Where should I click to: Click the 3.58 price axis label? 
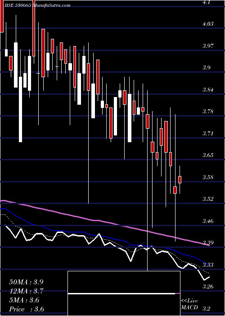click(208, 177)
